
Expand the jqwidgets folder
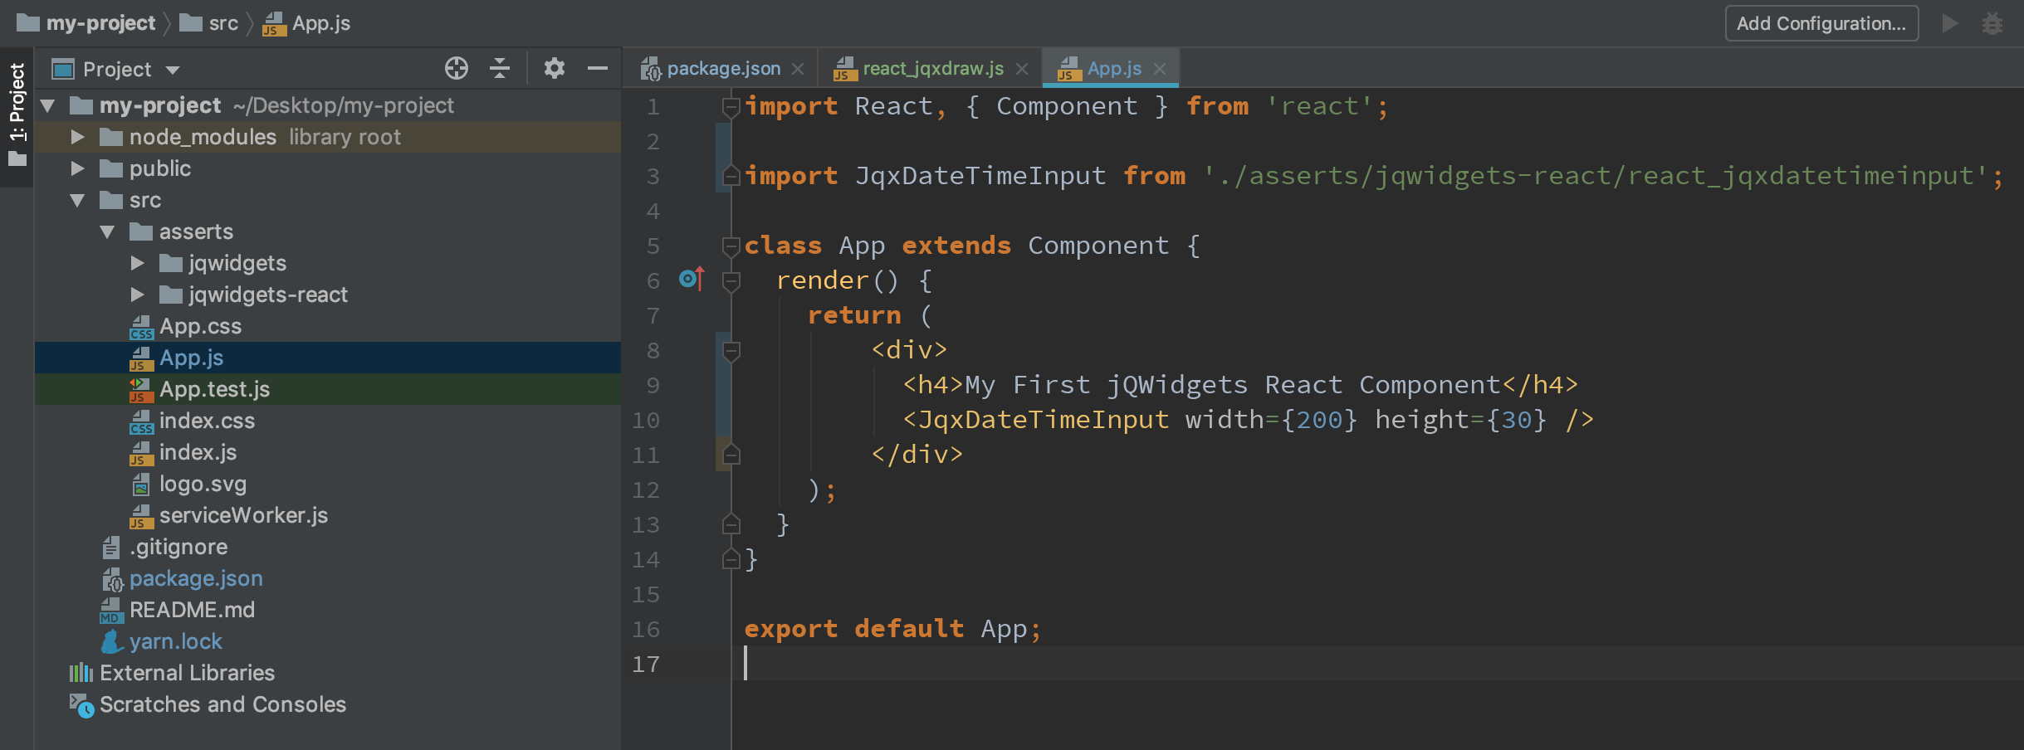coord(137,263)
